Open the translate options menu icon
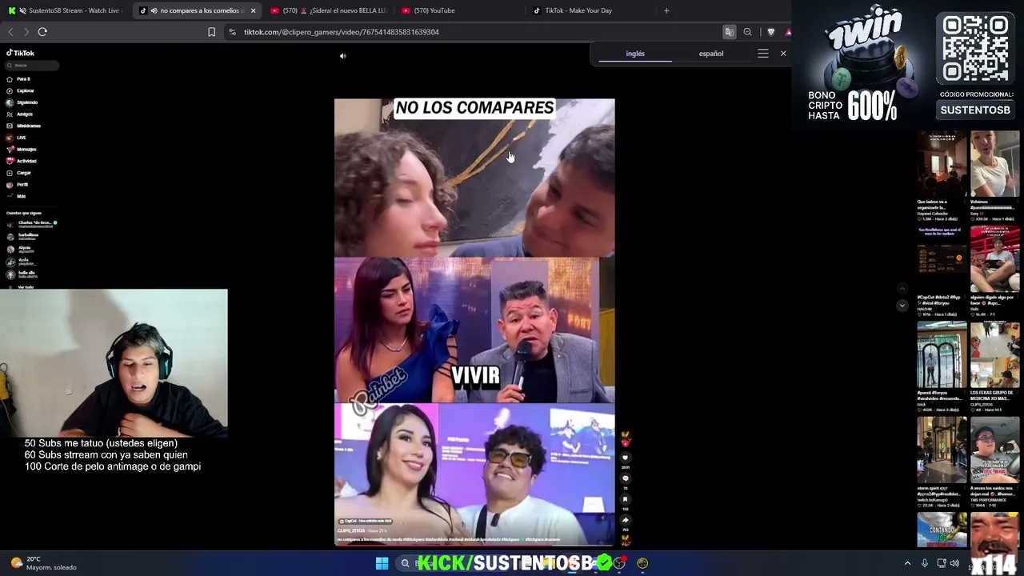The image size is (1024, 576). coord(763,54)
